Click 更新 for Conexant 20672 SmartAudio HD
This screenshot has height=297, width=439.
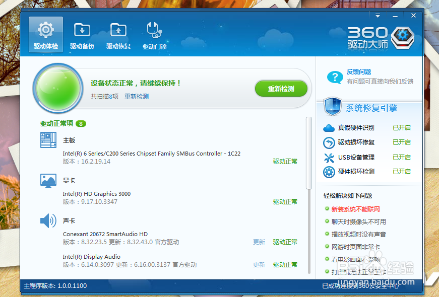tap(259, 242)
